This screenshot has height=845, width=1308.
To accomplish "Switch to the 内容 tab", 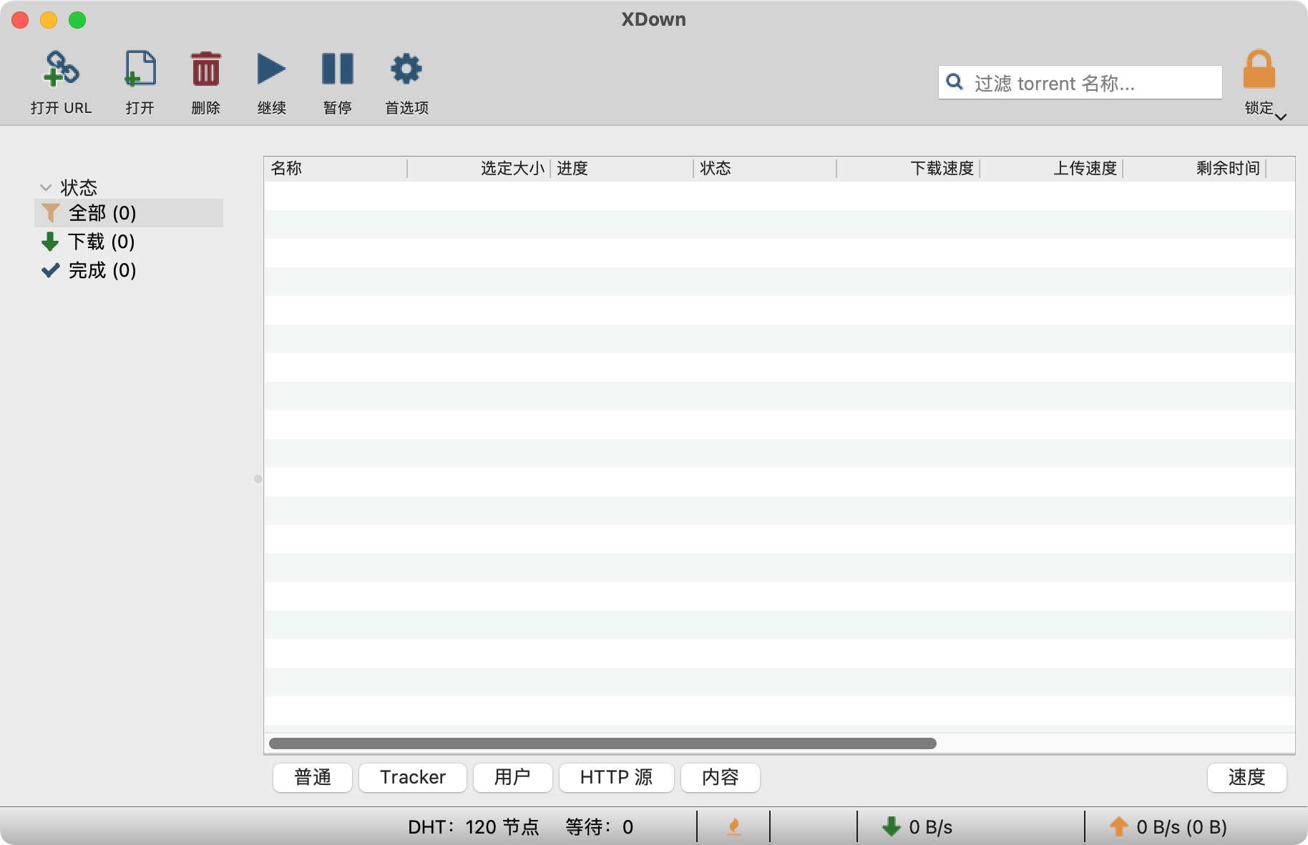I will [720, 777].
